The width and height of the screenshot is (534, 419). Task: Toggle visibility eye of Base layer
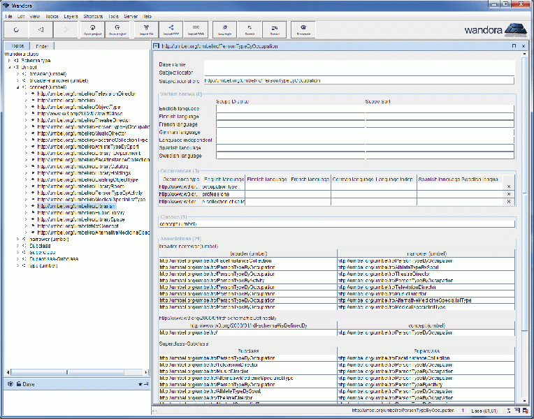coord(10,384)
